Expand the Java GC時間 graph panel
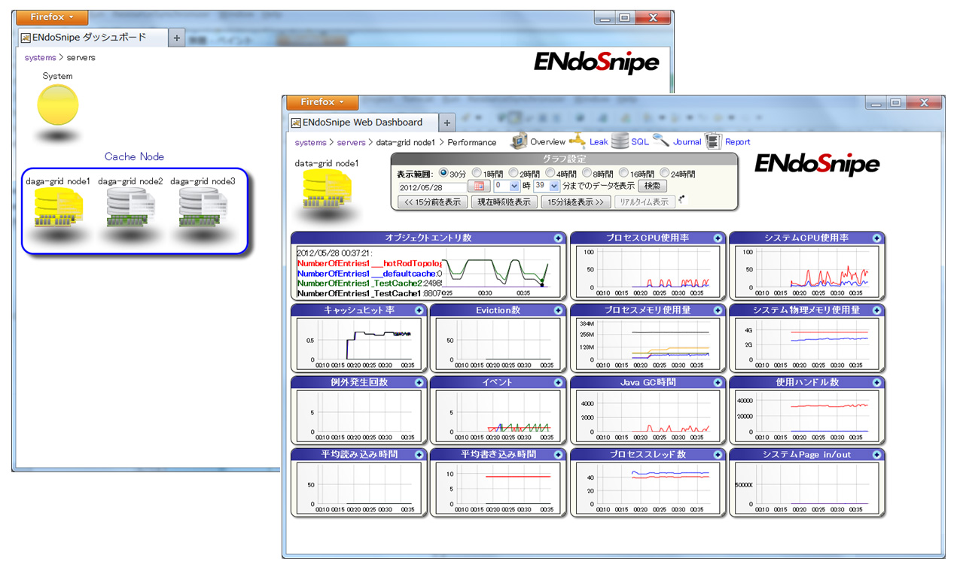The height and width of the screenshot is (570, 960). tap(718, 382)
